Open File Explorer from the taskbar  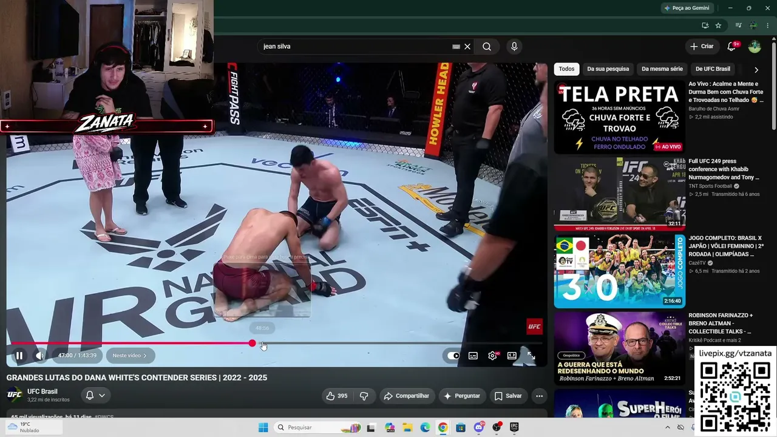click(407, 427)
